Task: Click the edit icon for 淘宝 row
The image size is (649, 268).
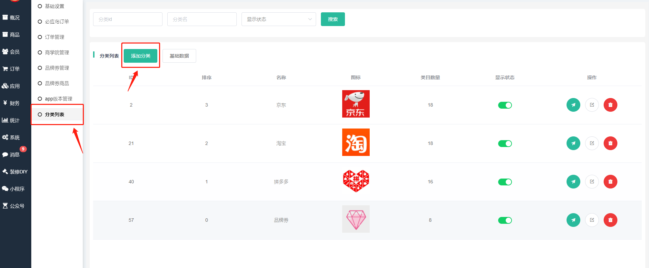Action: click(592, 143)
